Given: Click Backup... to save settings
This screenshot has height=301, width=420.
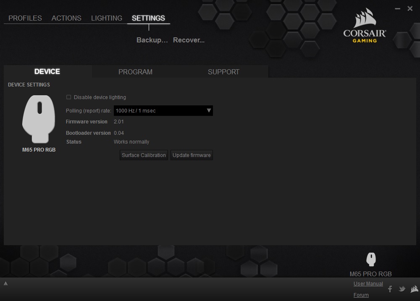Looking at the screenshot, I should (x=152, y=40).
